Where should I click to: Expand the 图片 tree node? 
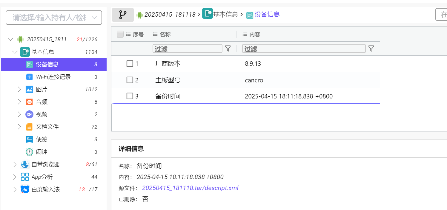(19, 90)
